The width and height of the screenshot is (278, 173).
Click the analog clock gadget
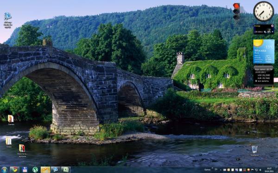[264, 11]
